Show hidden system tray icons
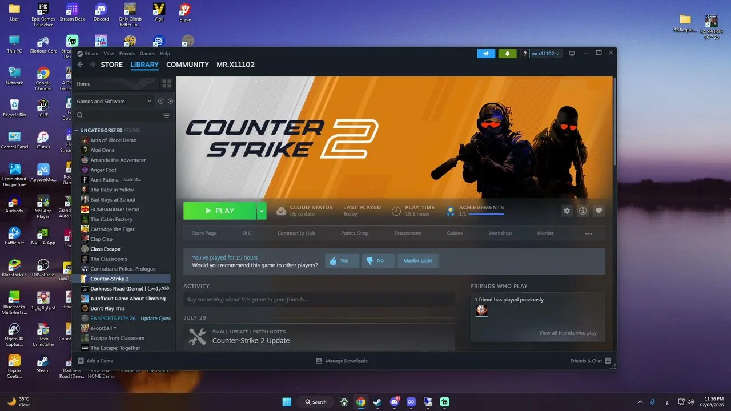 click(640, 402)
